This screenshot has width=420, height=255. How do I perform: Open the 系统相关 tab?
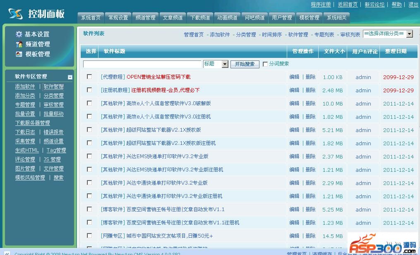[x=337, y=18]
